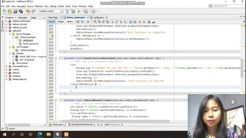
Task: Click the Find Previous Occurrence icon
Action: click(99, 22)
